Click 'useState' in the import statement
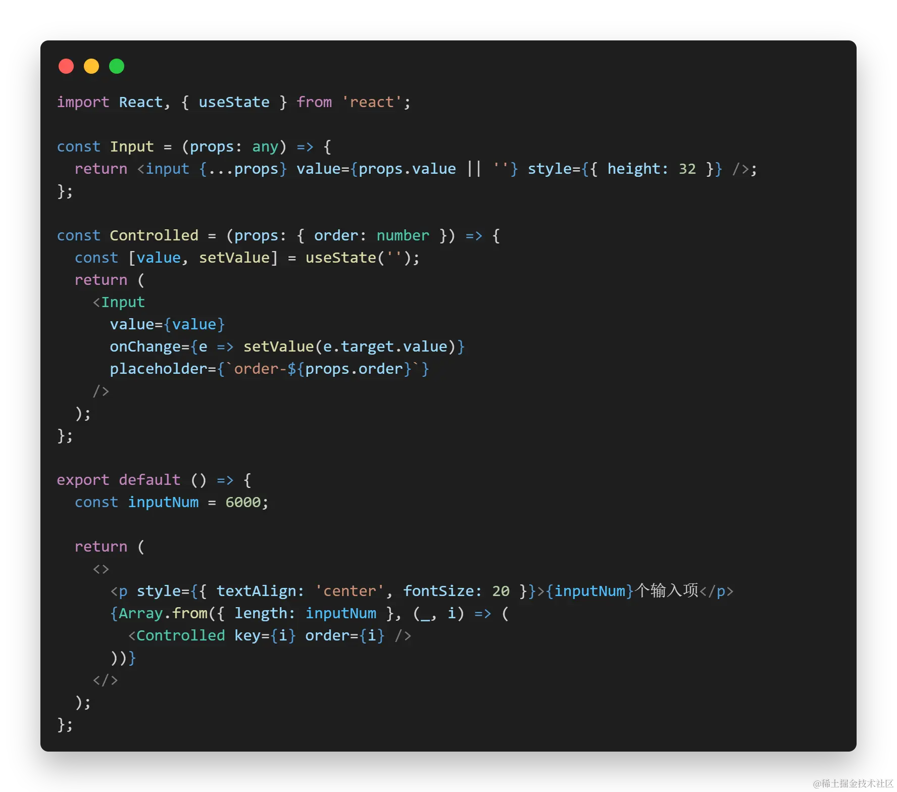 (x=234, y=102)
